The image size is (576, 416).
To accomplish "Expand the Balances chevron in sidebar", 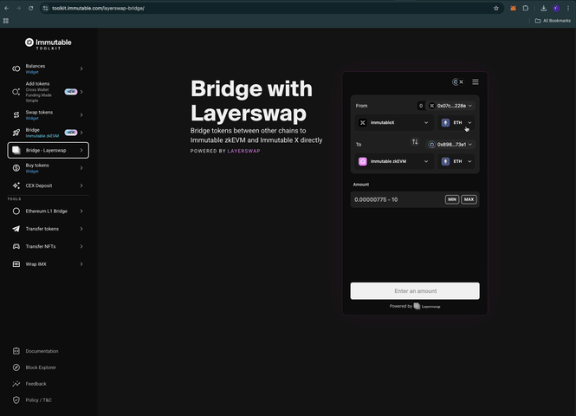I will [81, 68].
